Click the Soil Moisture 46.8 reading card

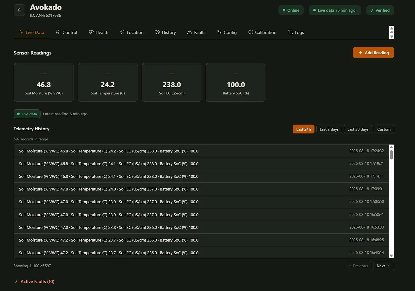click(x=44, y=82)
